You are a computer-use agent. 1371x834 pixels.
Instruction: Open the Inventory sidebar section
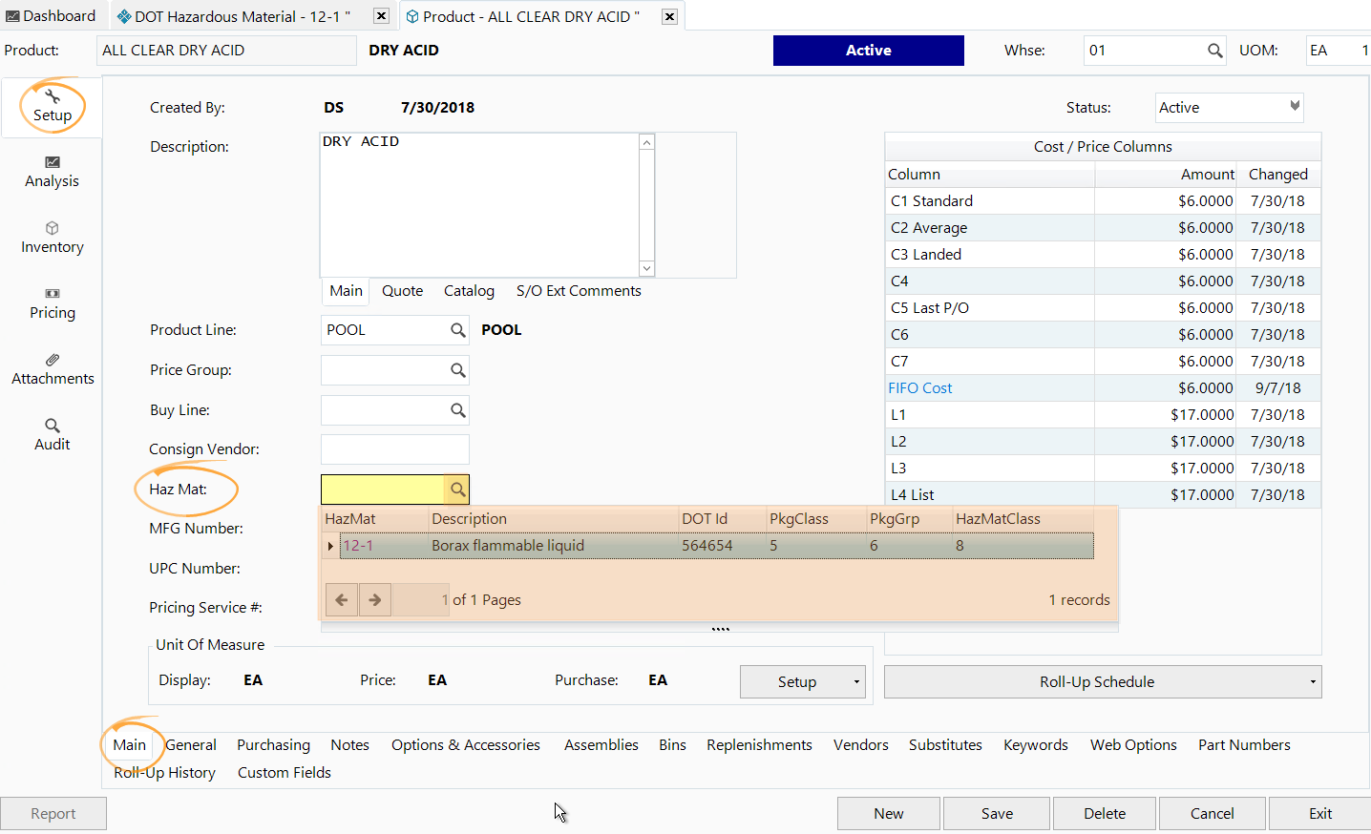(53, 238)
